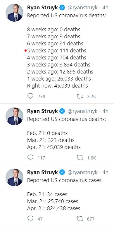Click verified badge on cases tweet
Viewport: 114px width, 226px height.
pyautogui.click(x=62, y=172)
